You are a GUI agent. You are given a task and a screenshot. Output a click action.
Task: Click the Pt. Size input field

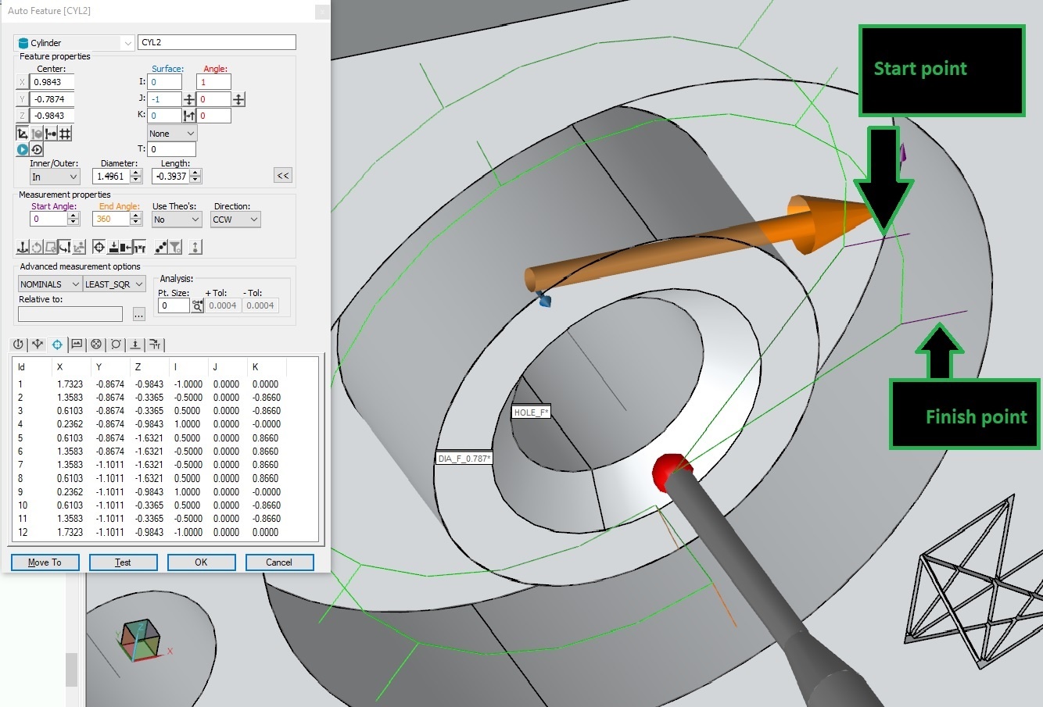[174, 306]
